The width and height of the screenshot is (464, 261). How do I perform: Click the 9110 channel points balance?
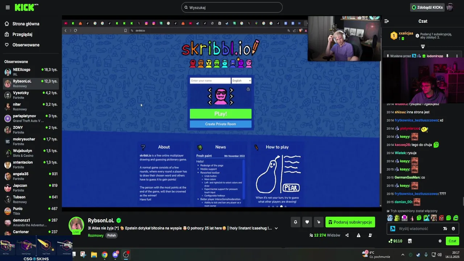click(x=395, y=241)
